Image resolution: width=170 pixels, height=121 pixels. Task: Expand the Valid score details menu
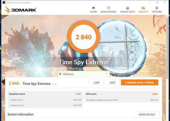[x=107, y=74]
